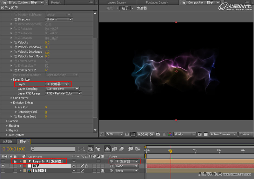This screenshot has width=254, height=179.
Task: Show the LayerEmit layer with the visibility box
Action: [3, 161]
